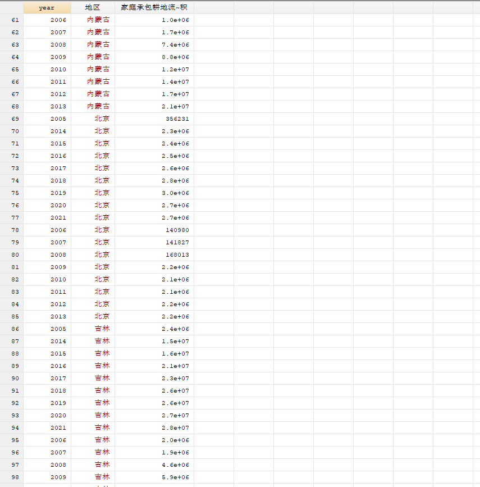Click the 2.4e+06 value in row 86
The image size is (480, 487).
tap(175, 329)
